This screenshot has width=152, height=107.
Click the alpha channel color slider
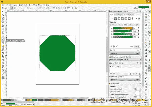click(123, 37)
